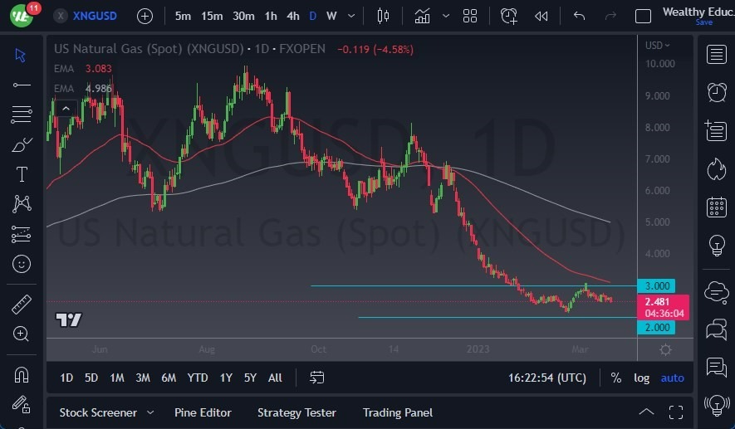The width and height of the screenshot is (735, 429).
Task: Collapse the indicator legend chevron
Action: click(66, 109)
